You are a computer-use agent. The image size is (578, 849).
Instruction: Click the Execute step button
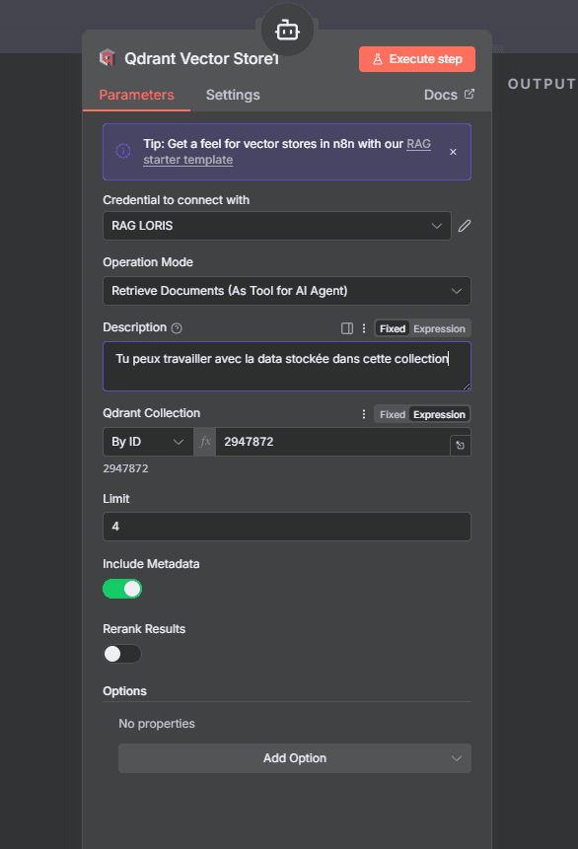416,59
